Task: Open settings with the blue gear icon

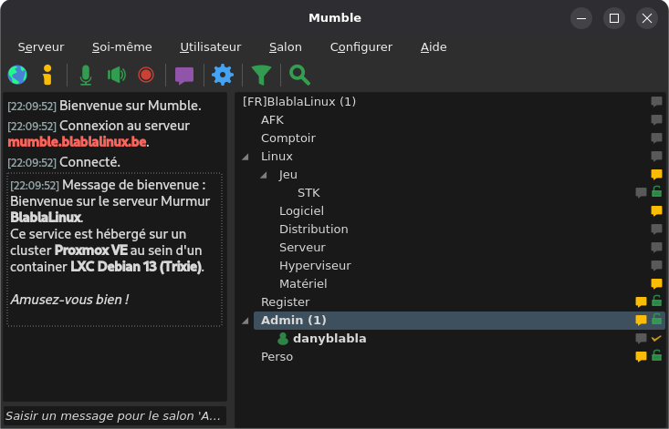Action: tap(223, 75)
